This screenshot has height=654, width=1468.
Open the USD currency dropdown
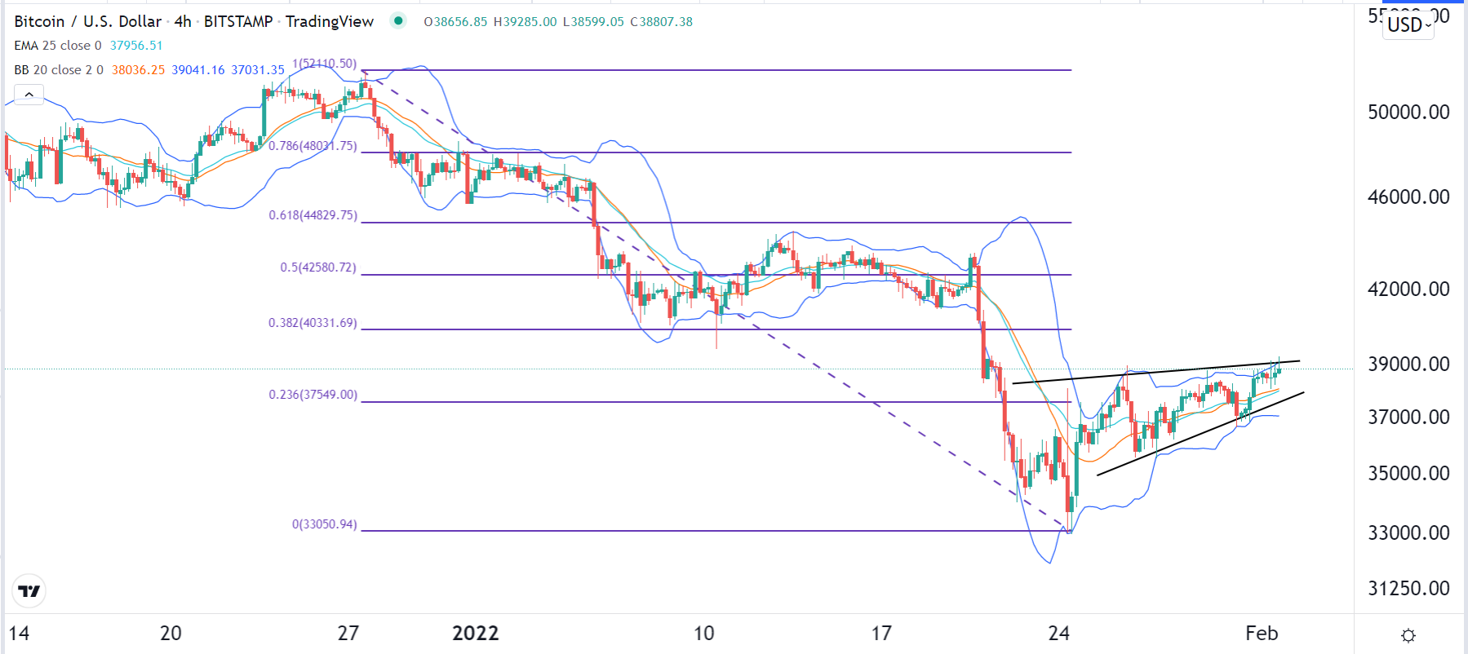pos(1409,25)
